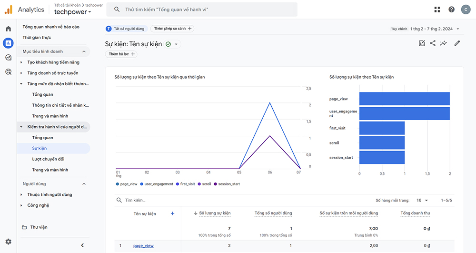476x253 pixels.
Task: Click the Google apps grid icon
Action: pos(437,10)
